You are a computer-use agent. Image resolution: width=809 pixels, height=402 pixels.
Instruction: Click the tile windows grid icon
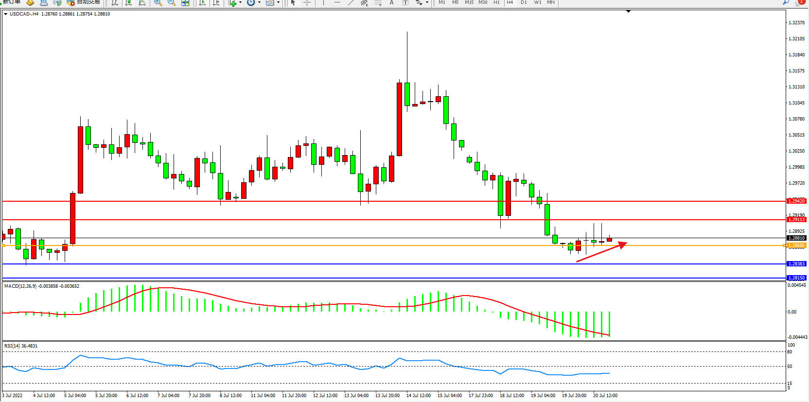point(185,2)
